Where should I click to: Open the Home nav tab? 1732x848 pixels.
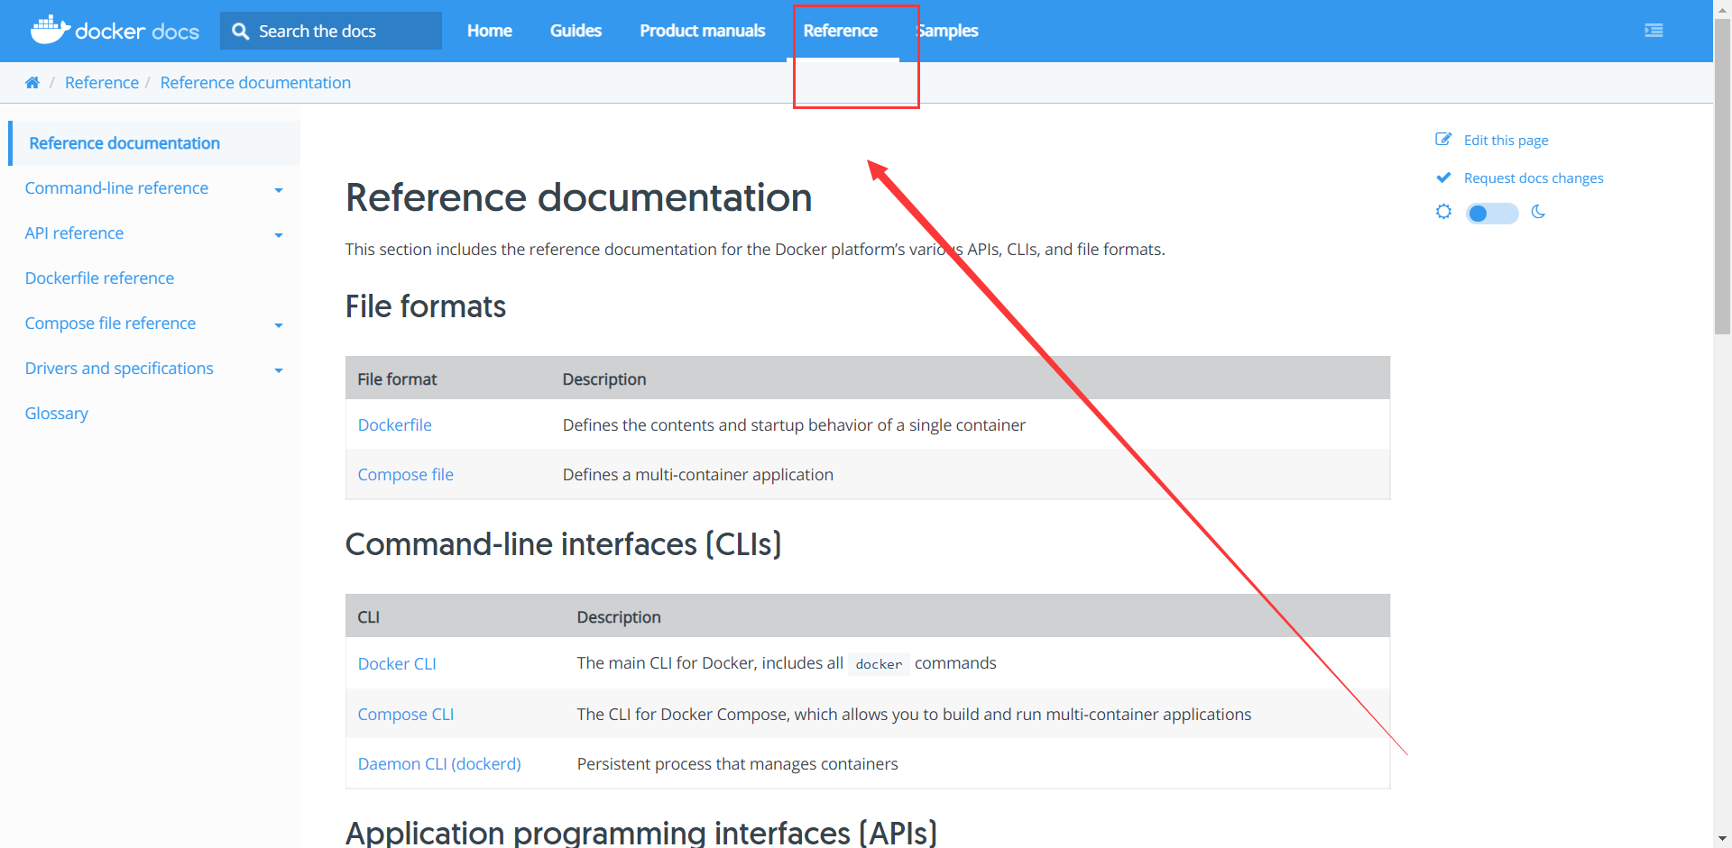490,31
